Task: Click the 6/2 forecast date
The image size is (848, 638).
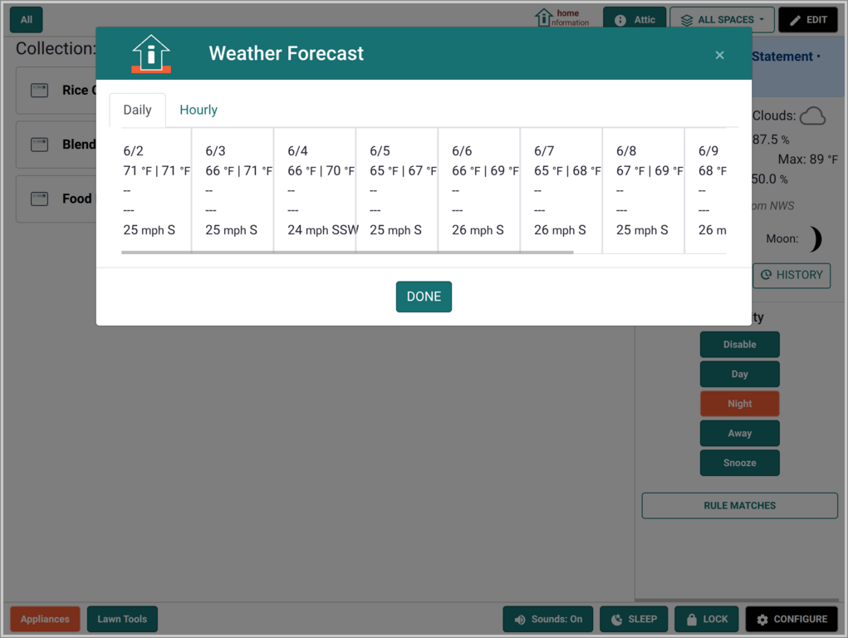Action: [x=133, y=151]
